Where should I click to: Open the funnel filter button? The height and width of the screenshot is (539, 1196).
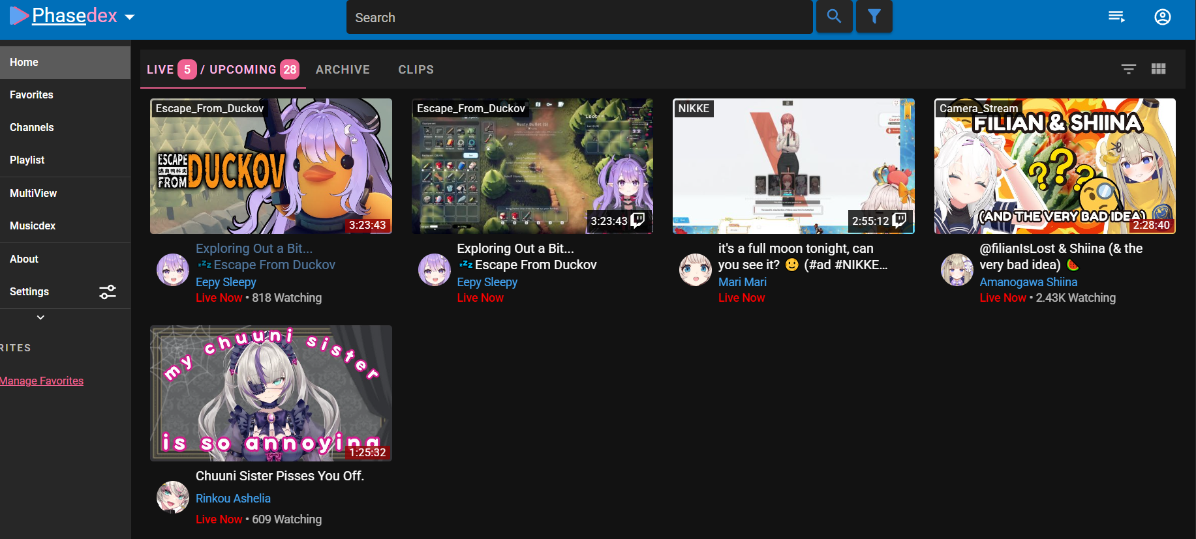874,16
